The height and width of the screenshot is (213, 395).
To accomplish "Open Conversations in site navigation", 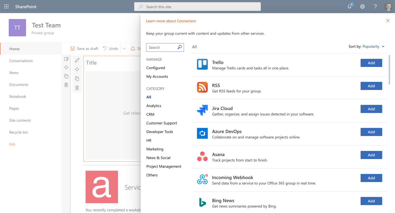I will click(x=21, y=61).
